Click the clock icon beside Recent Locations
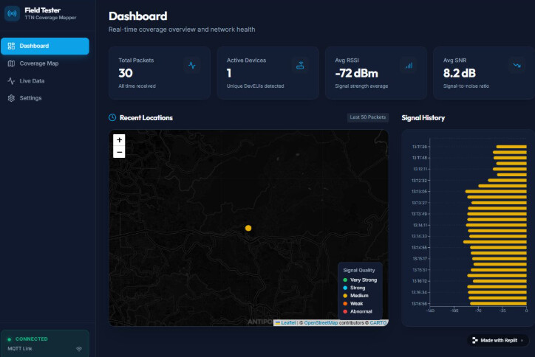The height and width of the screenshot is (357, 535). [x=112, y=117]
